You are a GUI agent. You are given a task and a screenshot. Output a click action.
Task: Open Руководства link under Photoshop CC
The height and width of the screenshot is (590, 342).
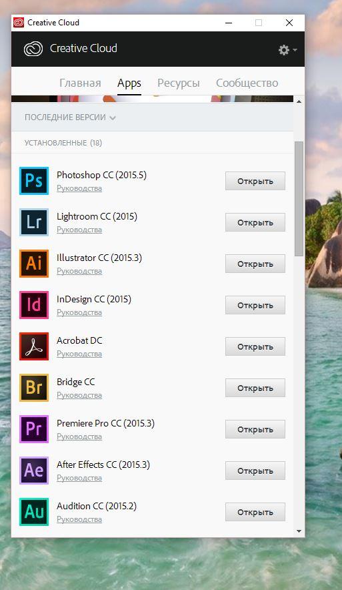pos(79,188)
